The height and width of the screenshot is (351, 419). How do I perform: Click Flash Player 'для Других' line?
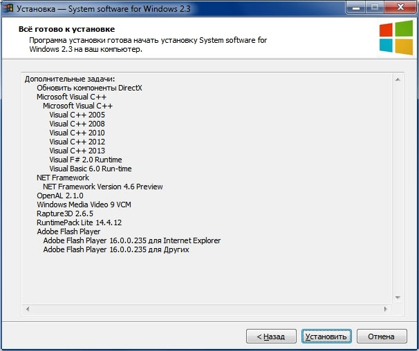point(116,249)
